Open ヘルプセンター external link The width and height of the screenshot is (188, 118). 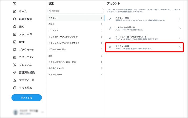(75, 74)
